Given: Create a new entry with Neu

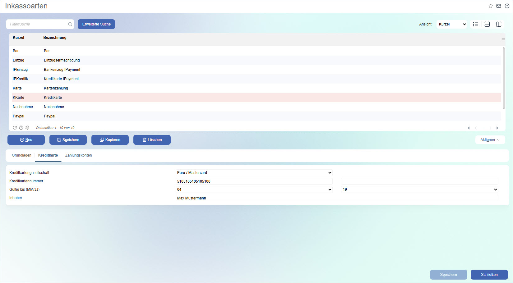Looking at the screenshot, I should (x=26, y=140).
